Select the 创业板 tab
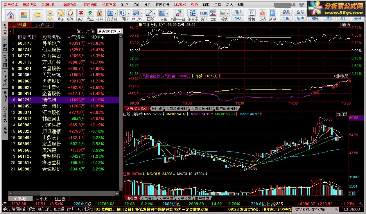This screenshot has height=214, width=366. tap(60, 199)
